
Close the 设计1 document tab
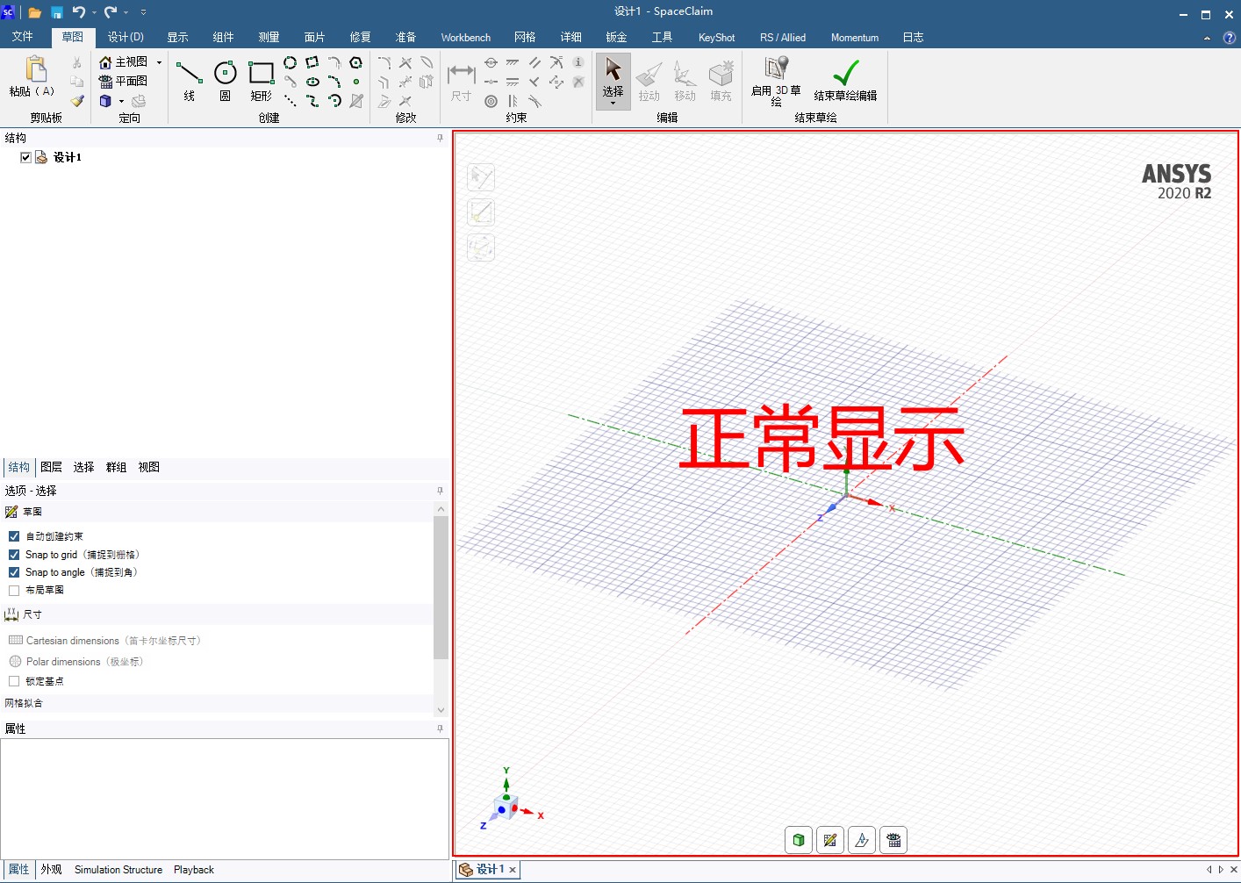[x=513, y=870]
